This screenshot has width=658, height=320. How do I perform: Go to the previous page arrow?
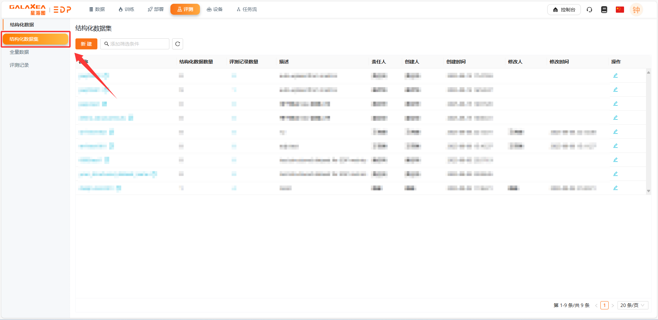pos(596,305)
